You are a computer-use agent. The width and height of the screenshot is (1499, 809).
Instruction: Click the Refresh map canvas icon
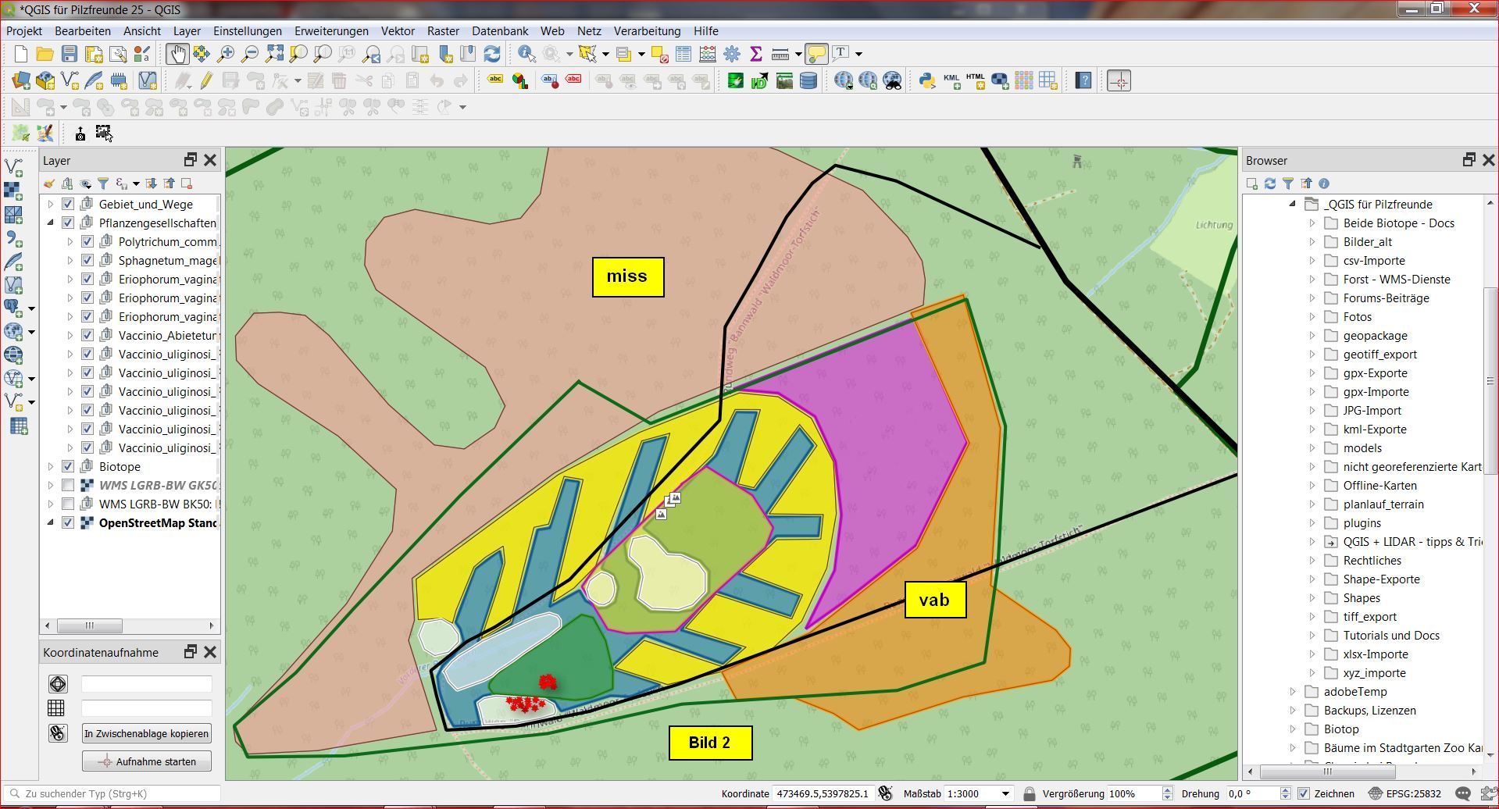coord(492,54)
